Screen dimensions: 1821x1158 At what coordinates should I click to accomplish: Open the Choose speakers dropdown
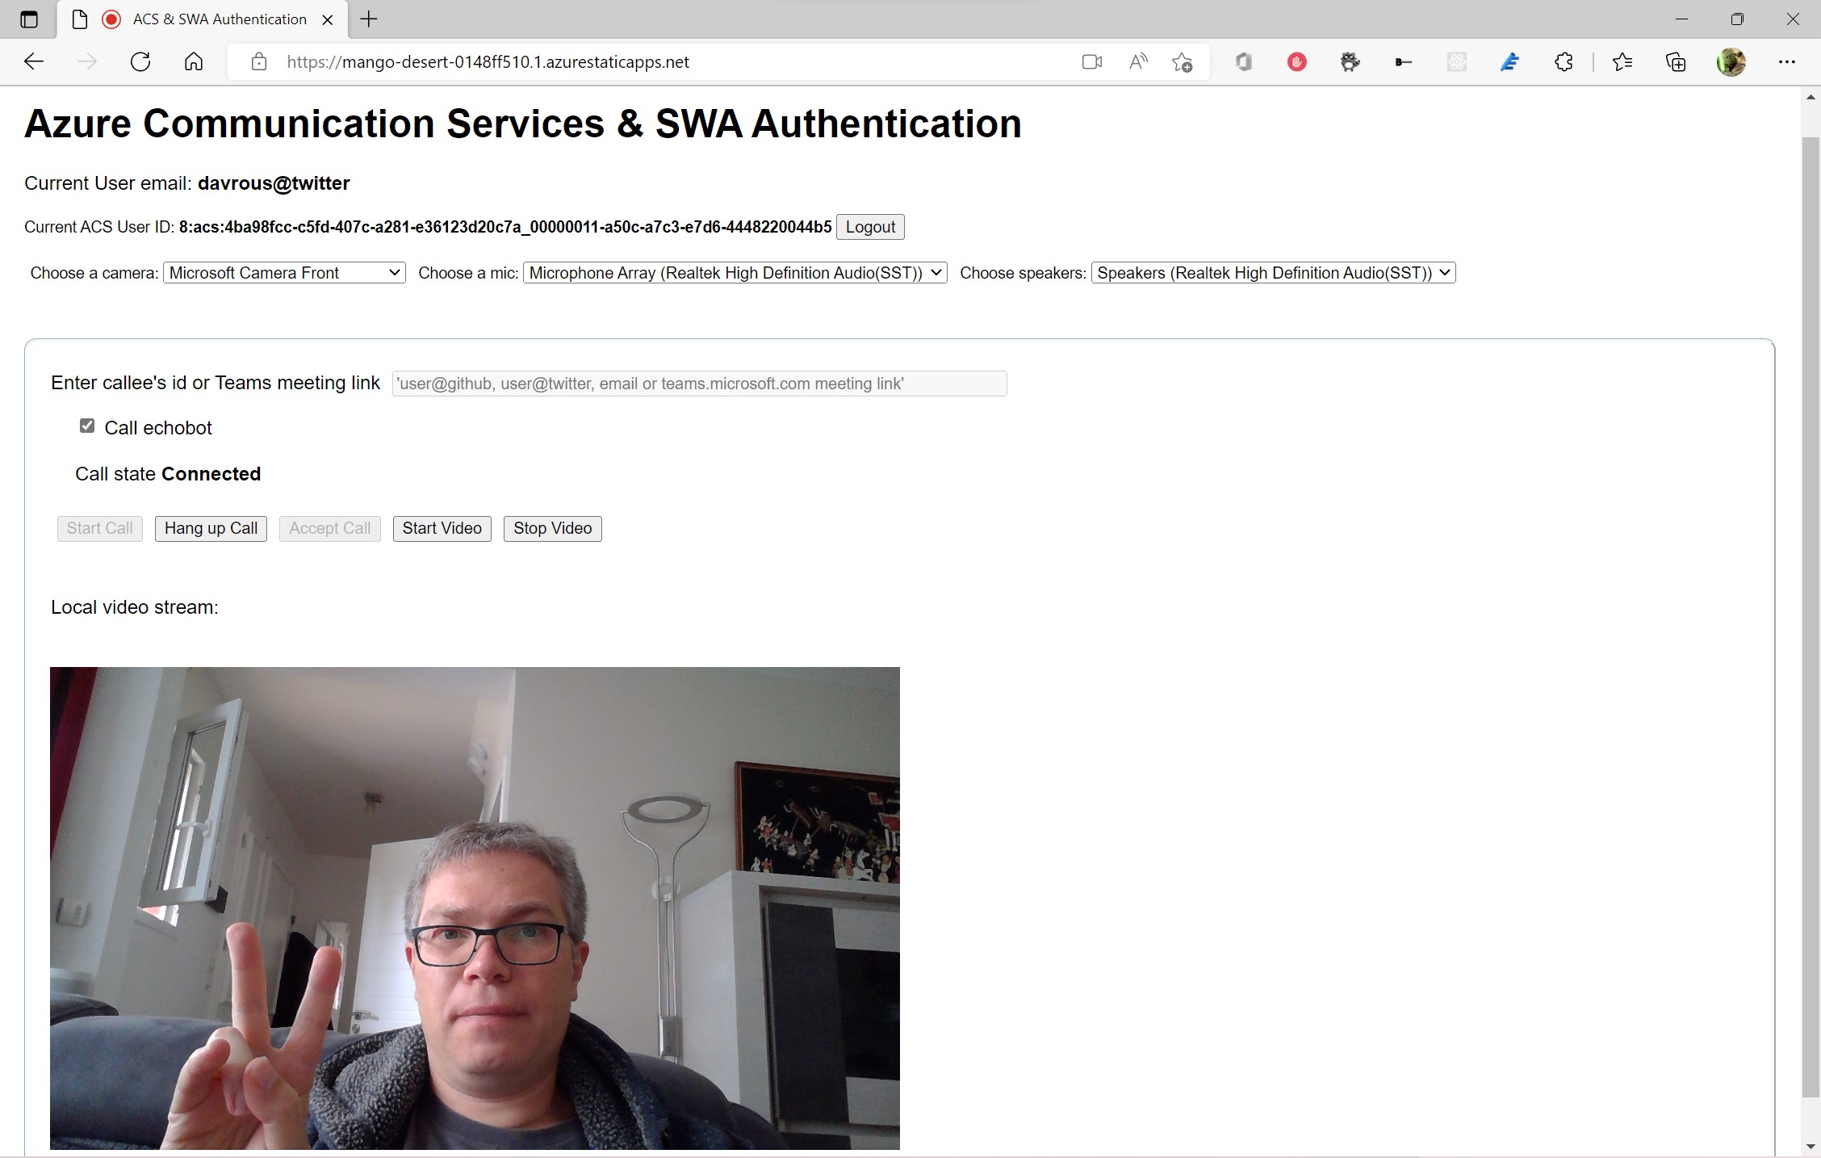(1273, 273)
